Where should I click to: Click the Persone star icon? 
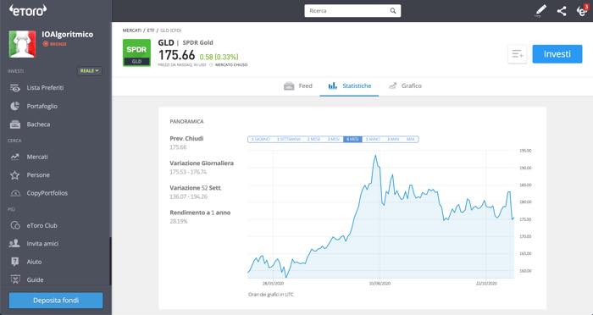pos(14,175)
